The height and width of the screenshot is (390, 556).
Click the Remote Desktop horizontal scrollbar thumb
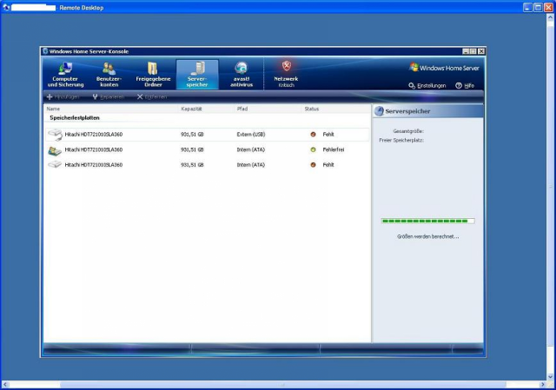pos(283,384)
